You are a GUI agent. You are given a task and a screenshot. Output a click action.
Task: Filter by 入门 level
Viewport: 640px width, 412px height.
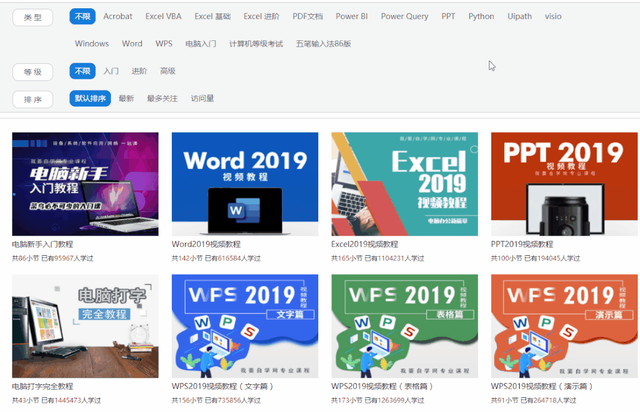(111, 71)
